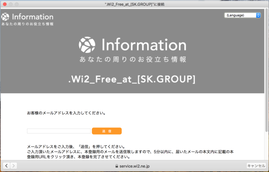Go forward with the right arrow button
Screen dimensions: 269x172
(14, 166)
